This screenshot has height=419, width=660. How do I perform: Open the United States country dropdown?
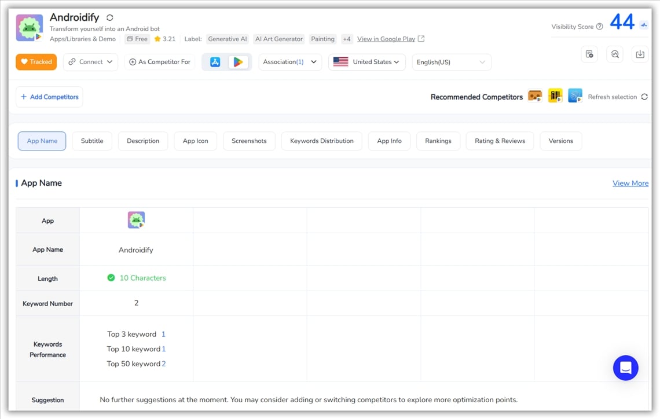coord(366,62)
